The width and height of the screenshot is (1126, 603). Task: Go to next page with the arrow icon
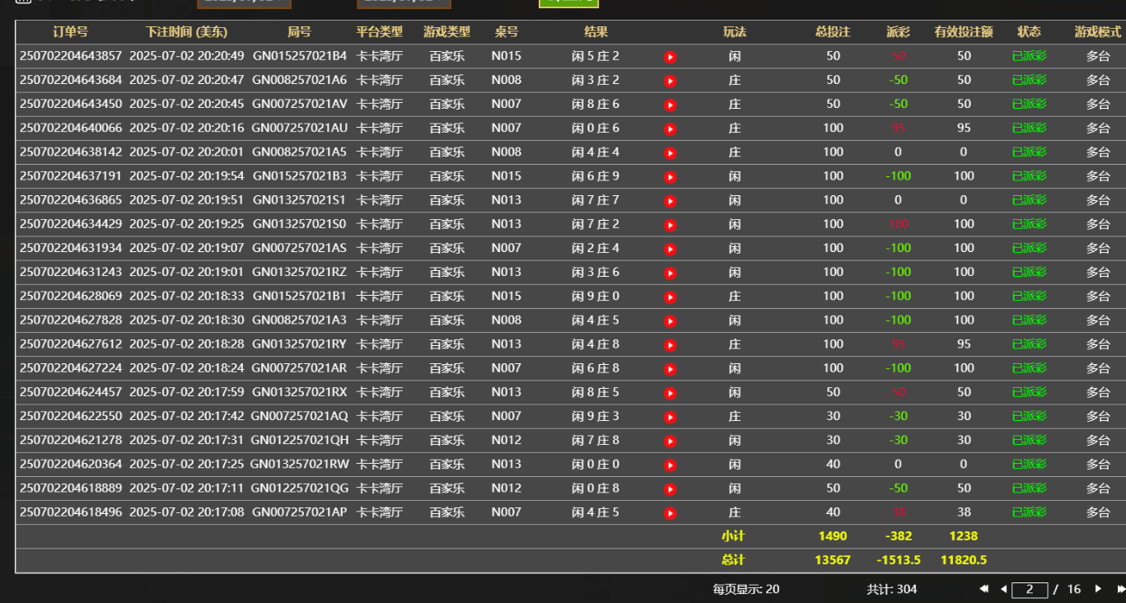click(x=1099, y=589)
